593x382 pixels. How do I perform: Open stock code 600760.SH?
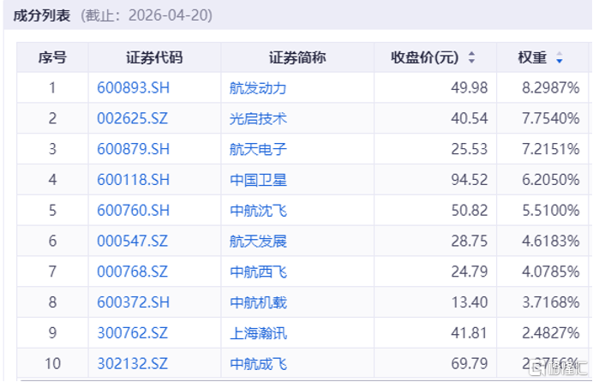133,211
